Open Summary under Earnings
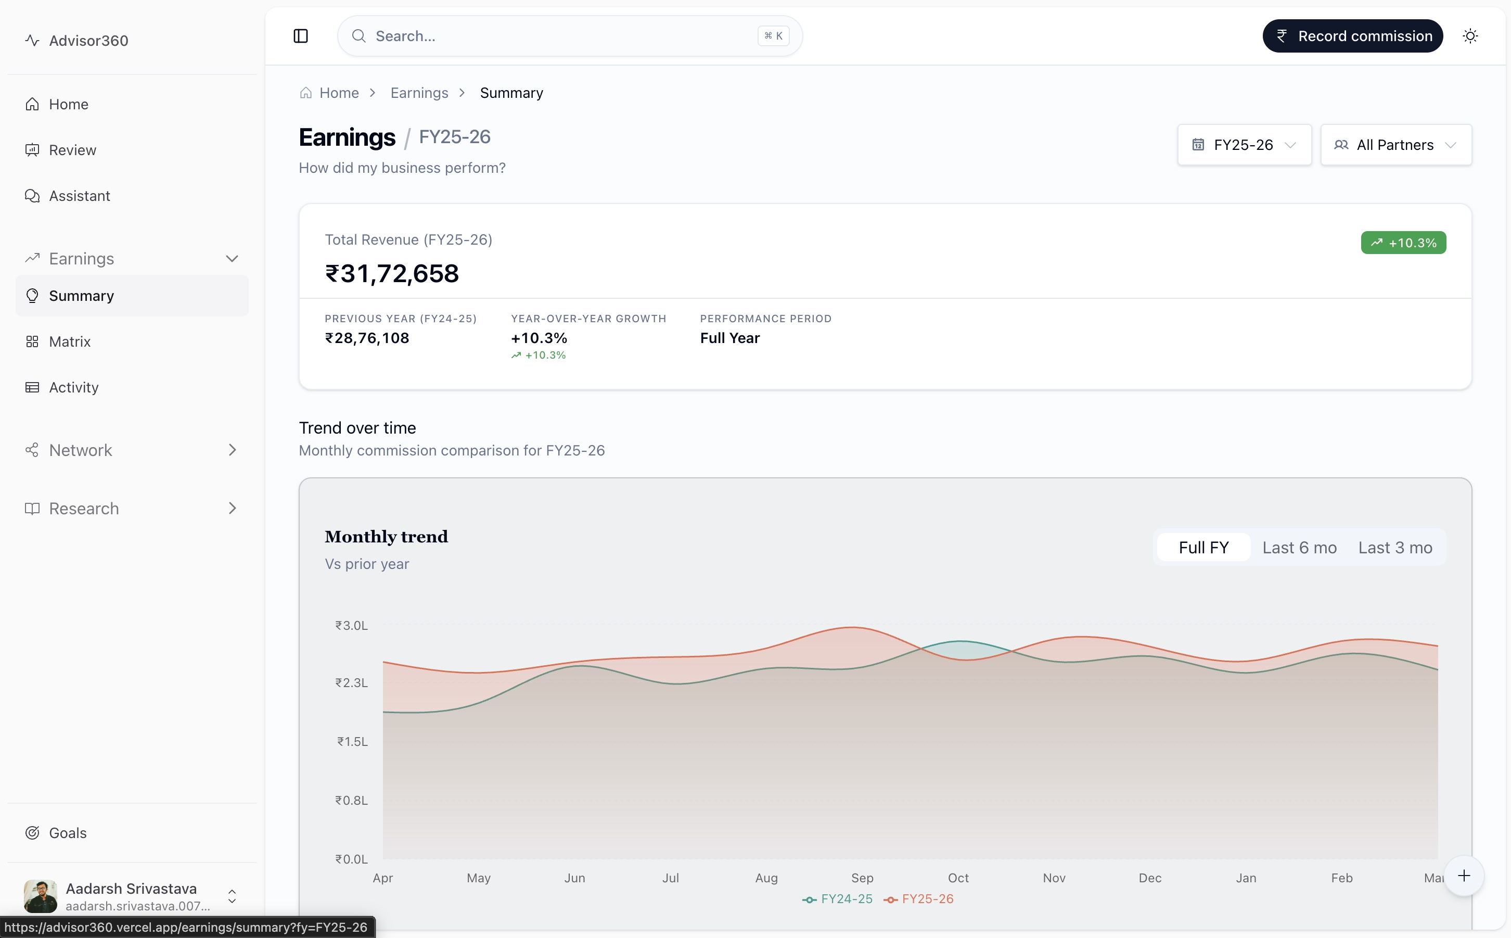The height and width of the screenshot is (938, 1511). 132,296
